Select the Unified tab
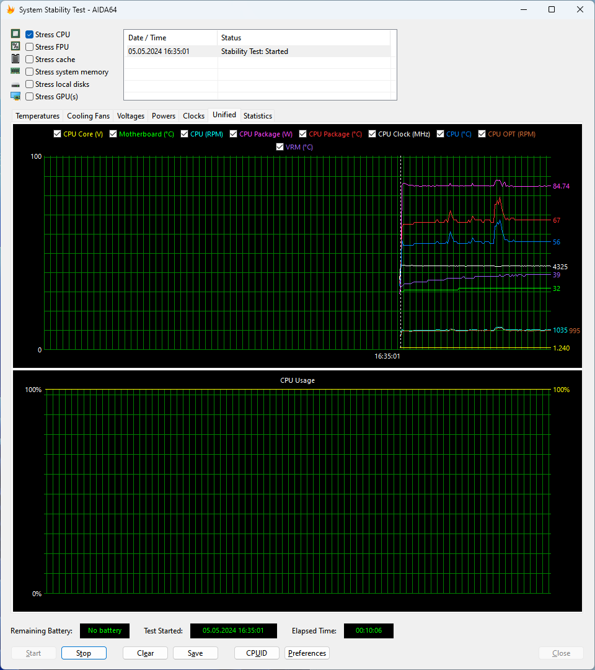595x670 pixels. pos(224,115)
